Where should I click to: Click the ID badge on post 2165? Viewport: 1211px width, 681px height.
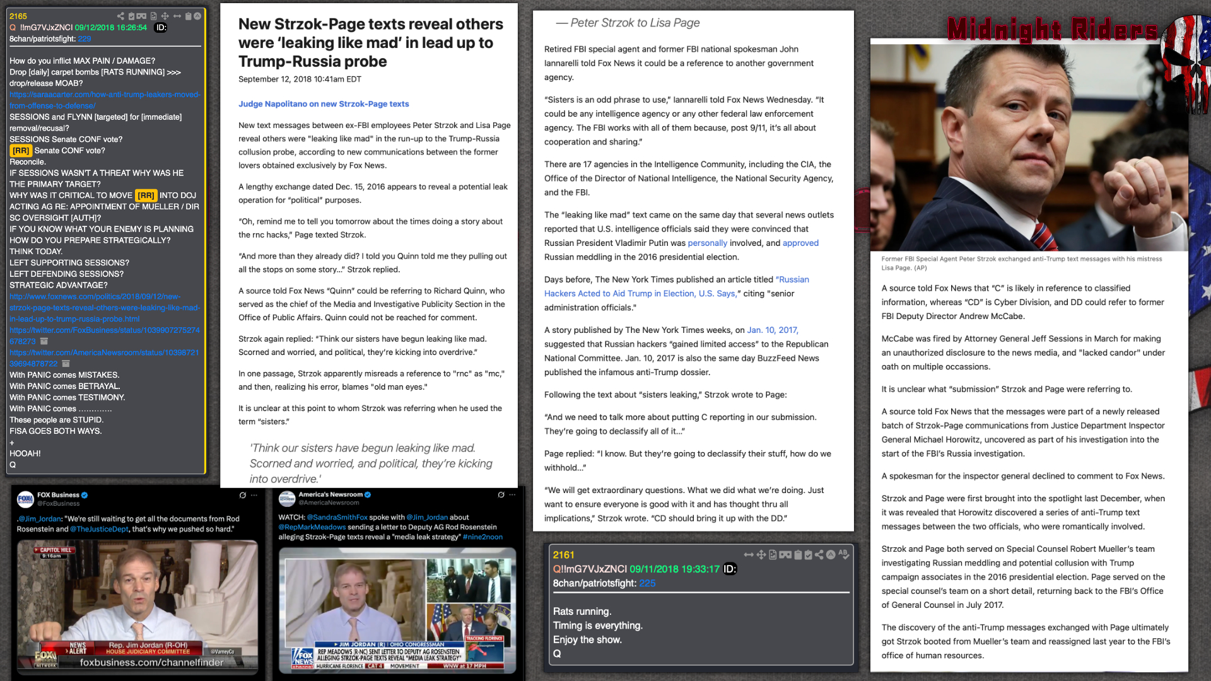(x=161, y=28)
